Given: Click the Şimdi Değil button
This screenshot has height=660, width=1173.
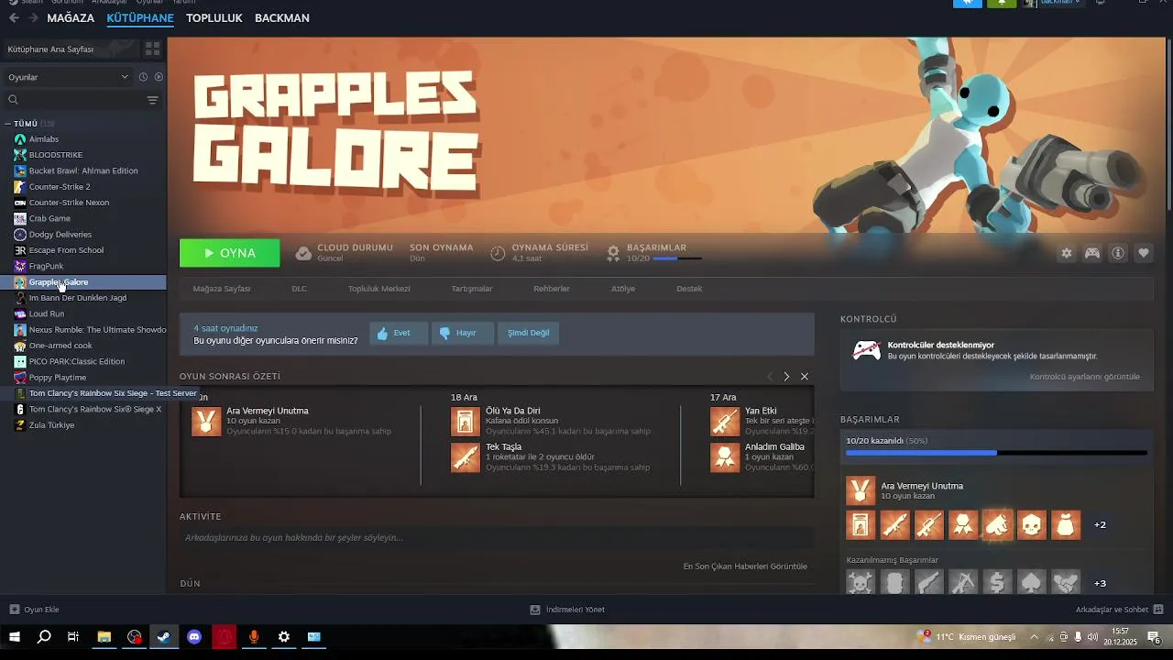Looking at the screenshot, I should point(529,333).
